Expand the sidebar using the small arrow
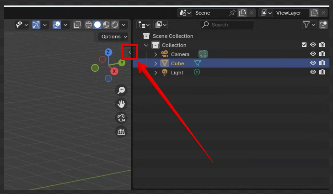 (129, 52)
